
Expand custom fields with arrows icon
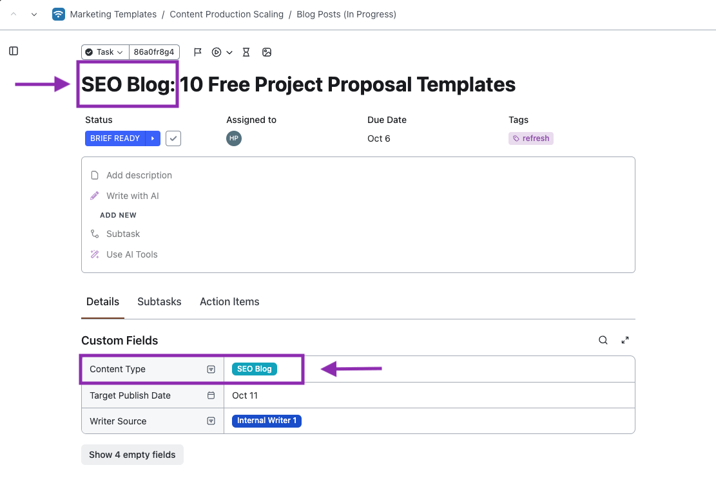coord(624,341)
